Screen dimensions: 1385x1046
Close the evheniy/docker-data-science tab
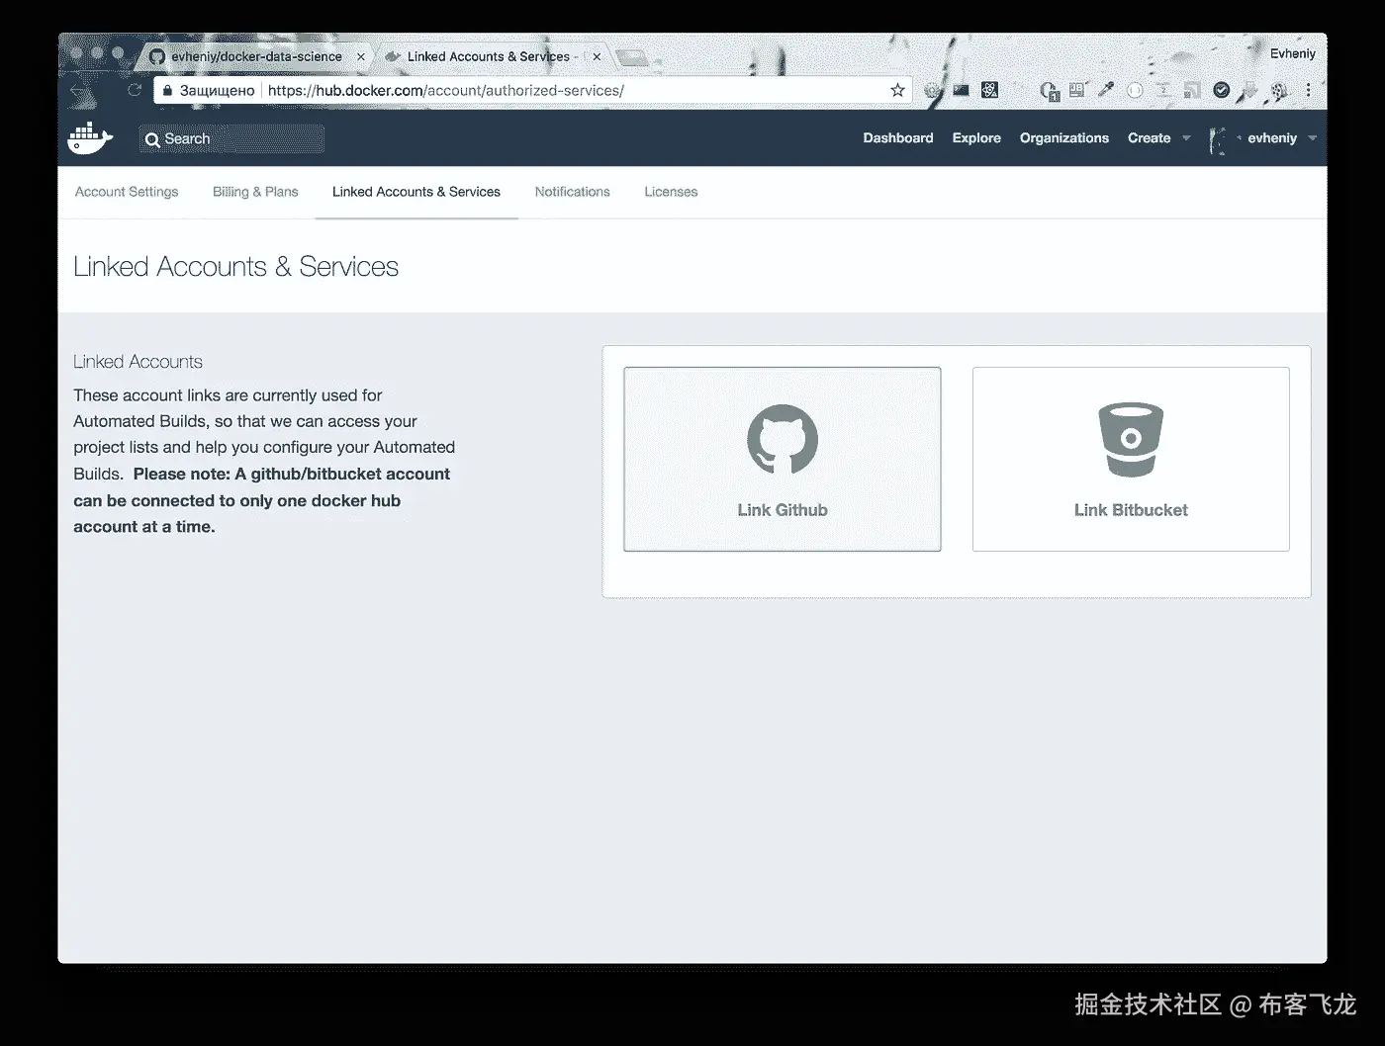tap(361, 56)
